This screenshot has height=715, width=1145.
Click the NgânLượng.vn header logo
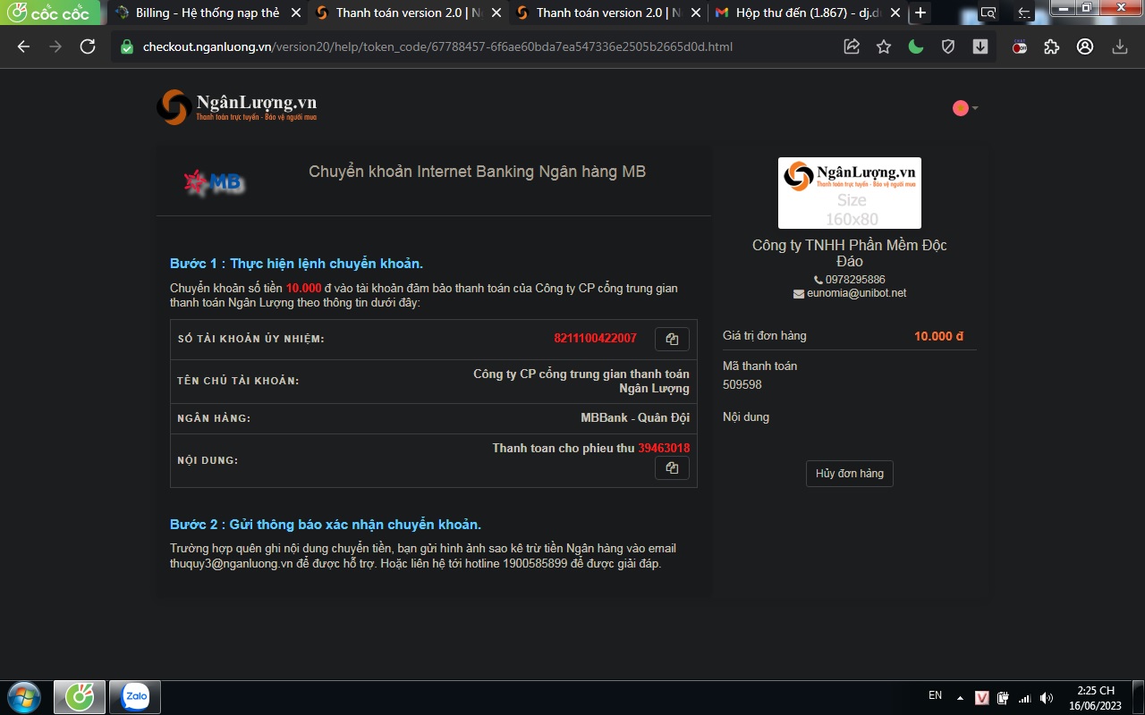point(236,106)
